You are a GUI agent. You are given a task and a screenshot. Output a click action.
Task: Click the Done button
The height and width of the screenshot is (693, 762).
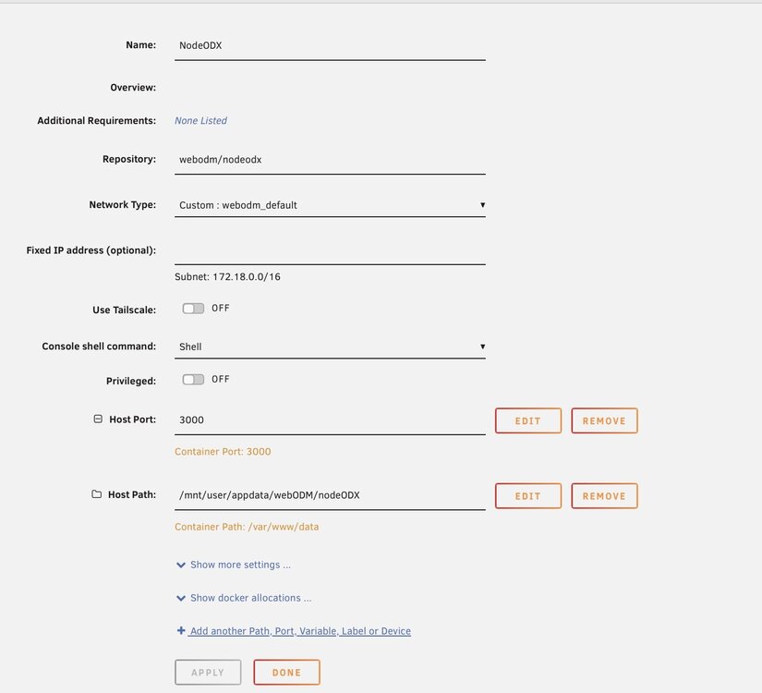[286, 672]
